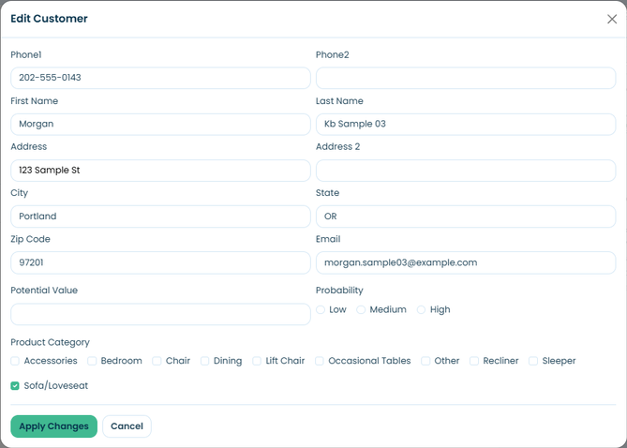Click the empty Address 2 field
627x448 pixels.
pyautogui.click(x=466, y=171)
